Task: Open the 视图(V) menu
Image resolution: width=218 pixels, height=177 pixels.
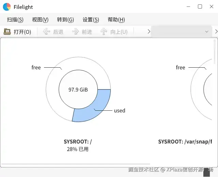Action: tap(40, 19)
